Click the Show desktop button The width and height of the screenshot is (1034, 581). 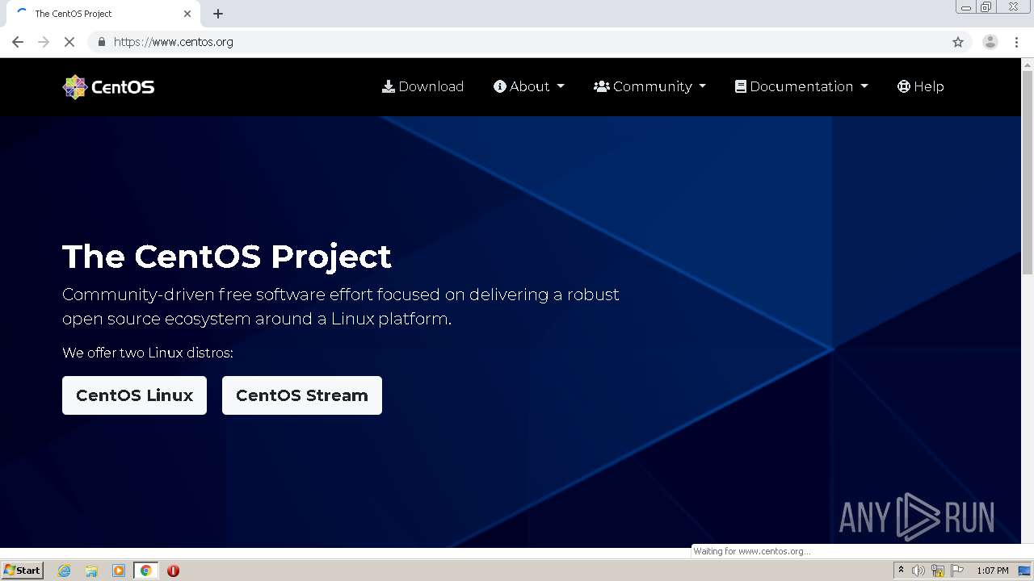click(x=1024, y=571)
